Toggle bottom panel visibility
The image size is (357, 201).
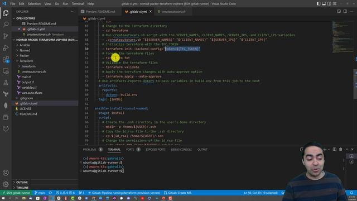click(324, 4)
